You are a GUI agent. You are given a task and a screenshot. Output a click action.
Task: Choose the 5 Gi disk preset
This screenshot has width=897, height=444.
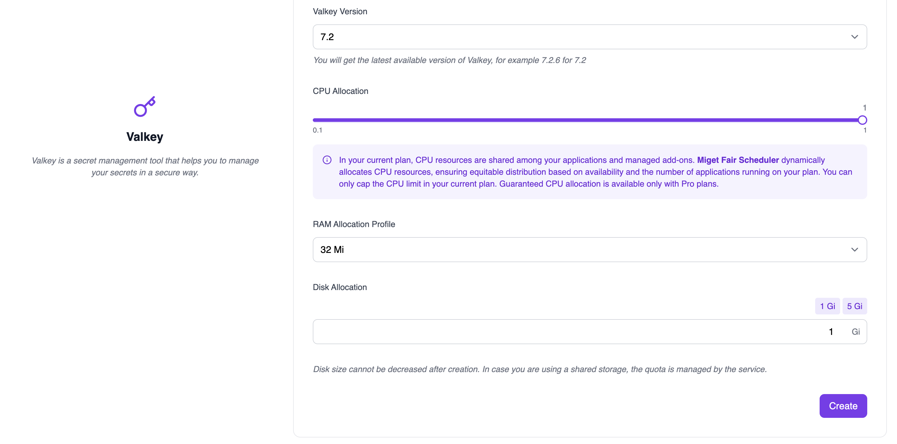coord(854,306)
